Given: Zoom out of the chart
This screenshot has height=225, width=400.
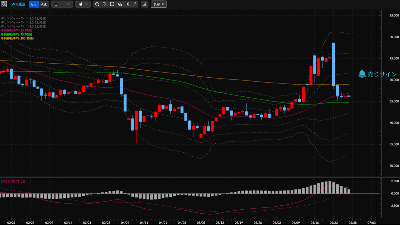Looking at the screenshot, I should pyautogui.click(x=105, y=4).
